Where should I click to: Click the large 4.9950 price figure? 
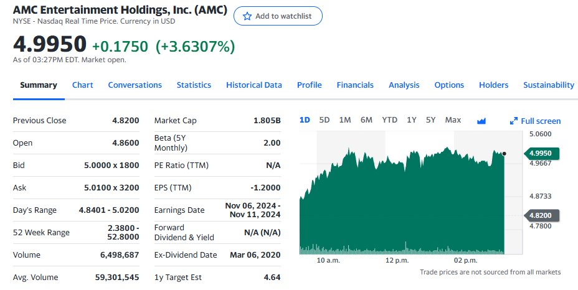50,44
